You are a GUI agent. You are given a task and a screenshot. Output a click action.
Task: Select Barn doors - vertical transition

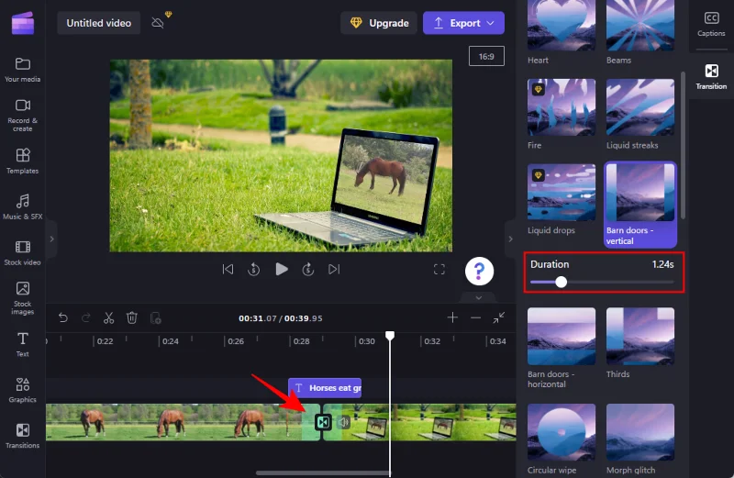tap(639, 204)
